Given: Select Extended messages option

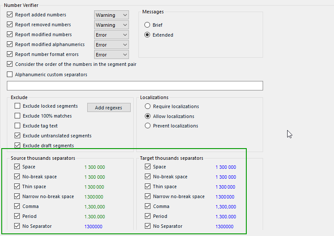Looking at the screenshot, I should tap(147, 35).
